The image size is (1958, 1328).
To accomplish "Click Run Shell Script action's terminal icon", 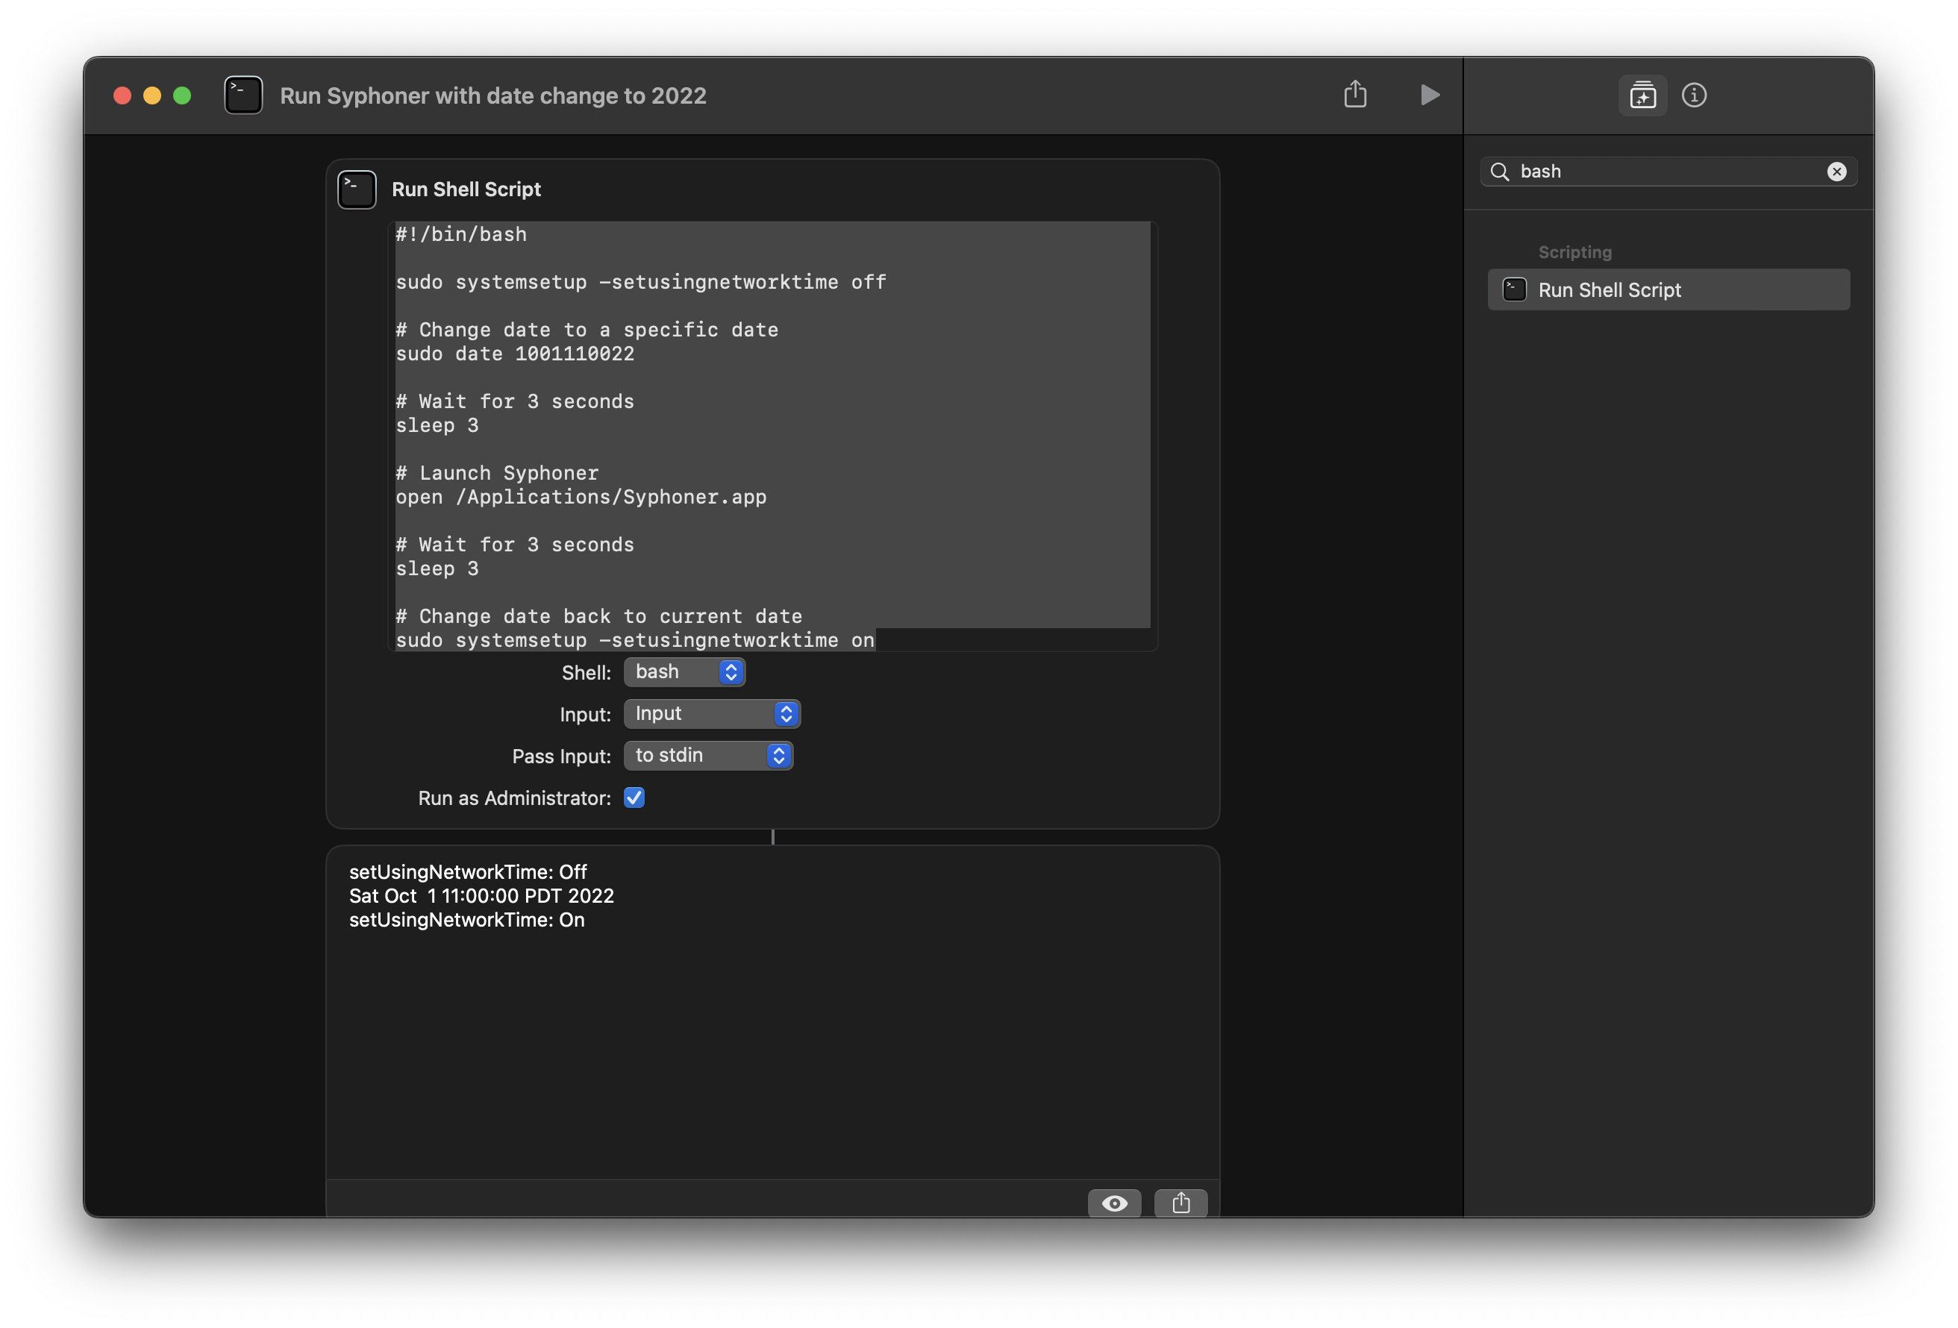I will pyautogui.click(x=357, y=190).
